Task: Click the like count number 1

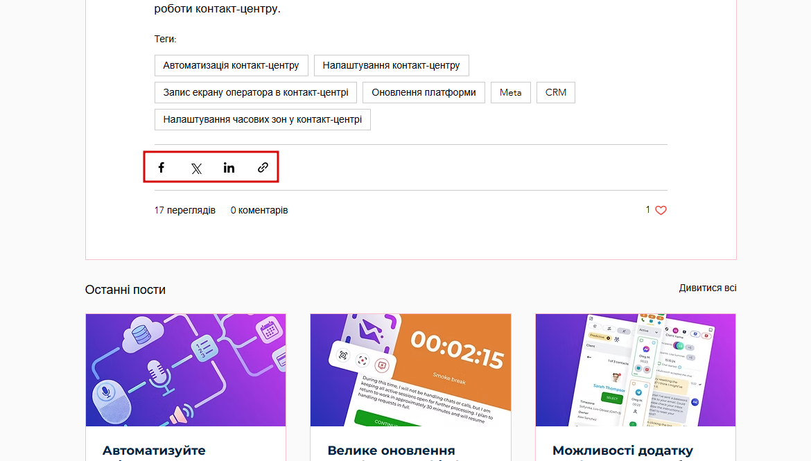Action: (647, 209)
